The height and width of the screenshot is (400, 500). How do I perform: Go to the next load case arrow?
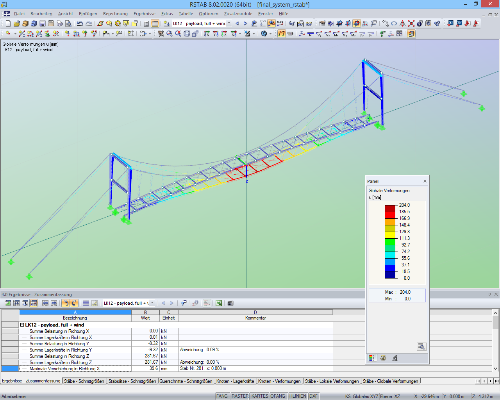click(246, 23)
